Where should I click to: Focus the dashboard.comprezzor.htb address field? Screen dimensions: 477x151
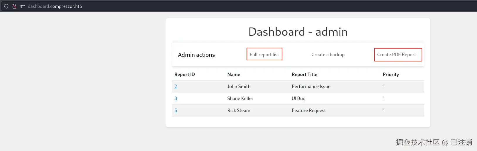pyautogui.click(x=55, y=6)
